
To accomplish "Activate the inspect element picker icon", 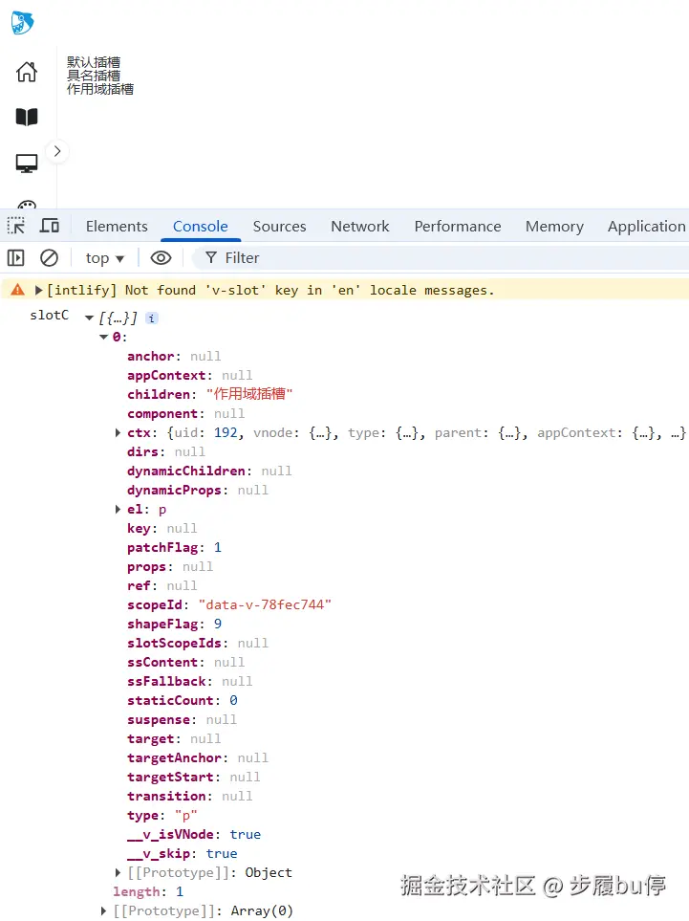I will click(x=16, y=226).
